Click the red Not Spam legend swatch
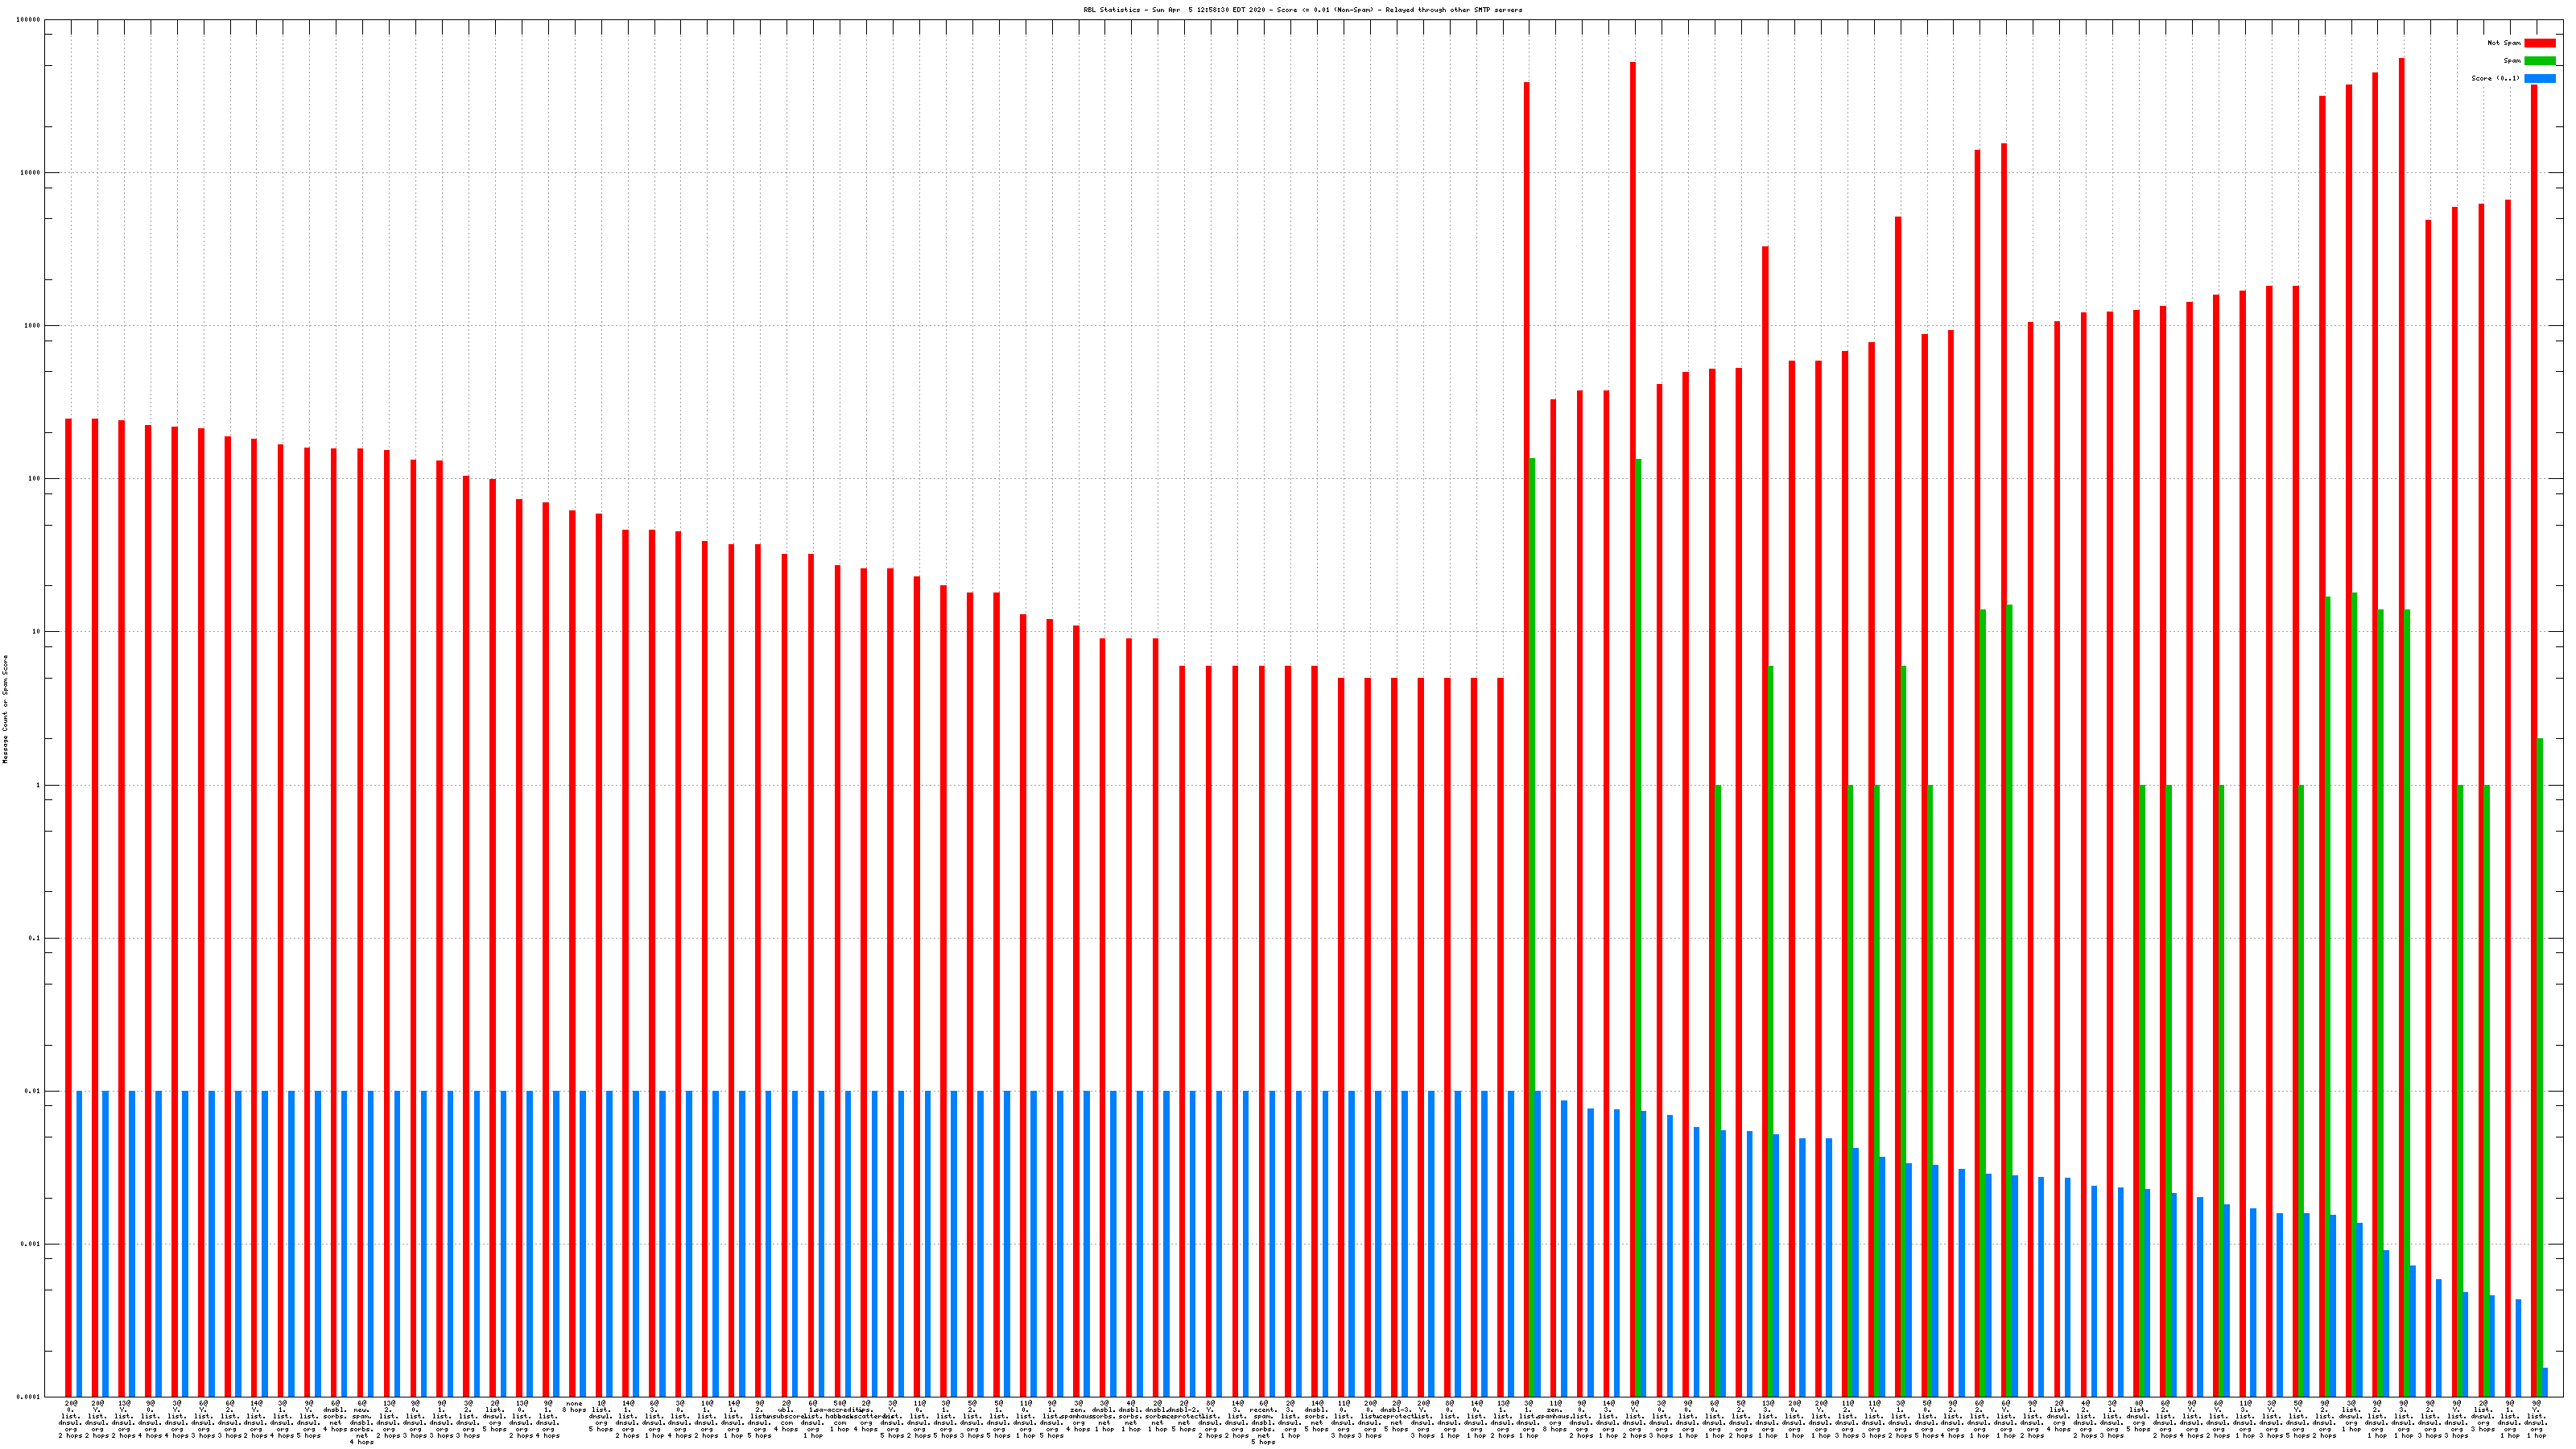 pyautogui.click(x=2539, y=43)
